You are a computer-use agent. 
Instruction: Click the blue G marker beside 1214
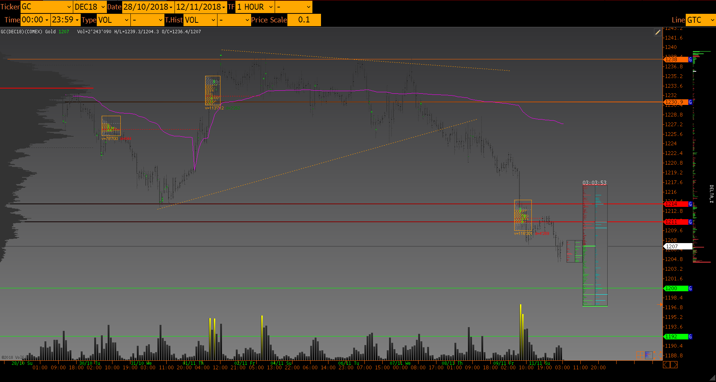click(690, 204)
